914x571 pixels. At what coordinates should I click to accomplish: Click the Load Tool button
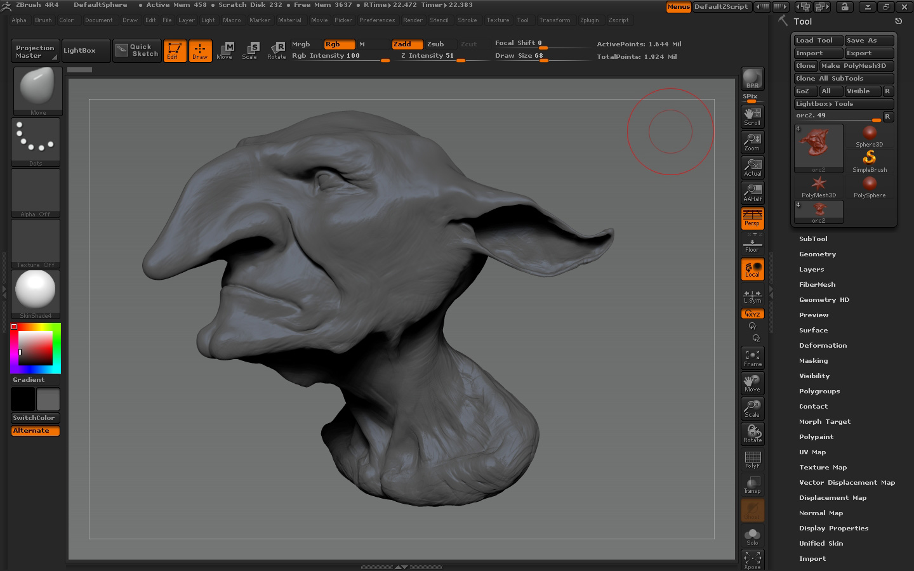point(818,41)
